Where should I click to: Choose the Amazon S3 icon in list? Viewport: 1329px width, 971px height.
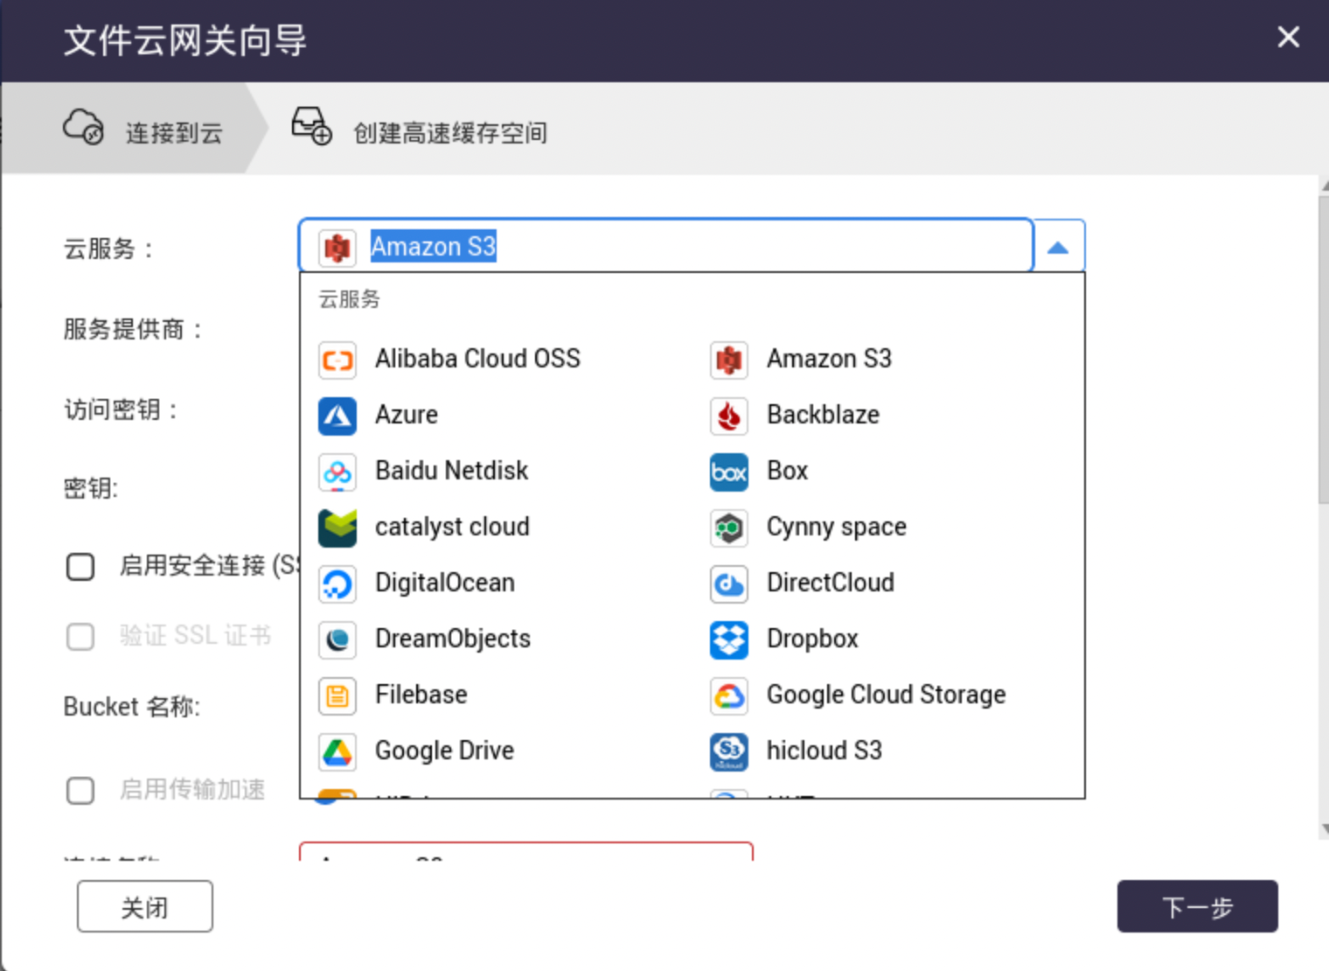729,360
